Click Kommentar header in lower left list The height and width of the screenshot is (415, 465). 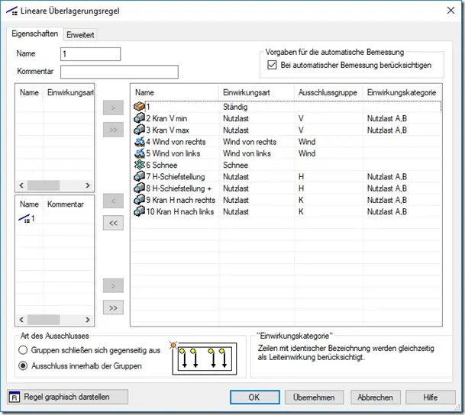pyautogui.click(x=69, y=204)
